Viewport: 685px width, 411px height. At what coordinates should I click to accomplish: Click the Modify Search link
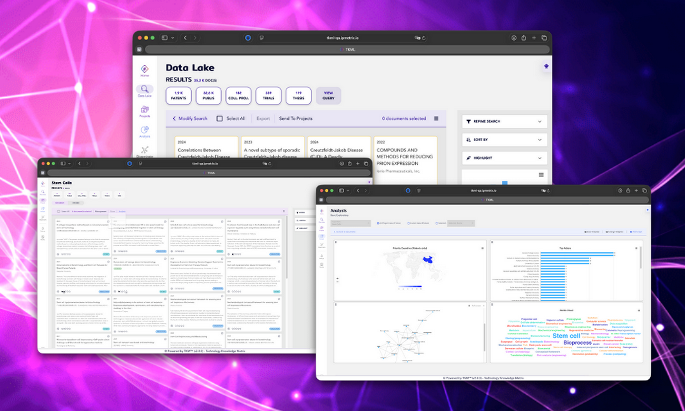coord(190,119)
